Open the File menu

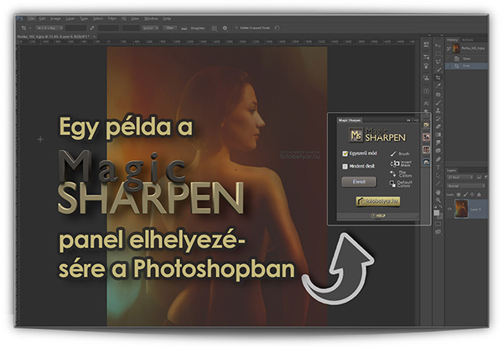pos(31,19)
